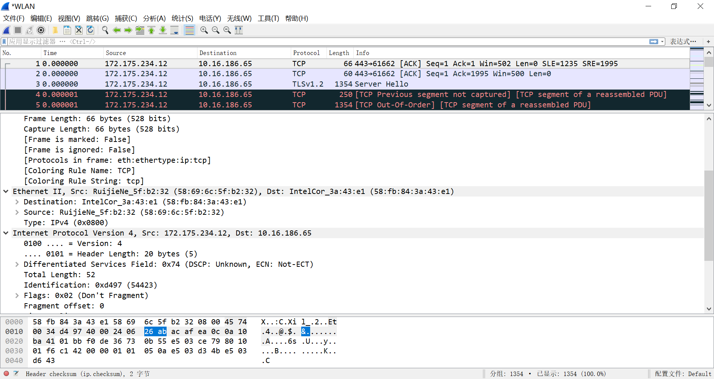Click the find packet magnifier icon
Image resolution: width=714 pixels, height=379 pixels.
(x=105, y=30)
